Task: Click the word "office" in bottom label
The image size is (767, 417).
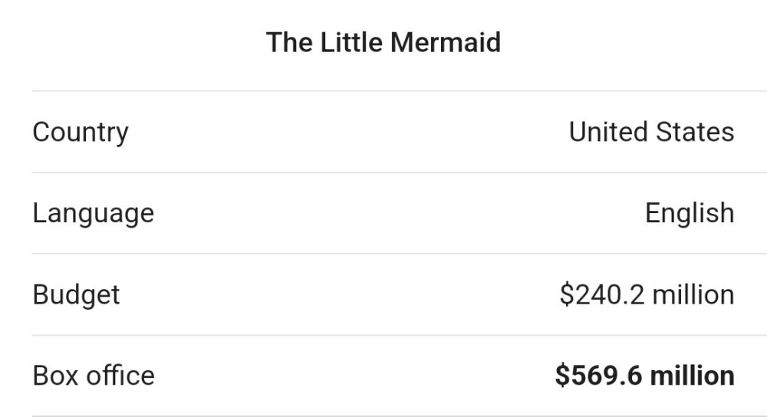Action: point(120,376)
